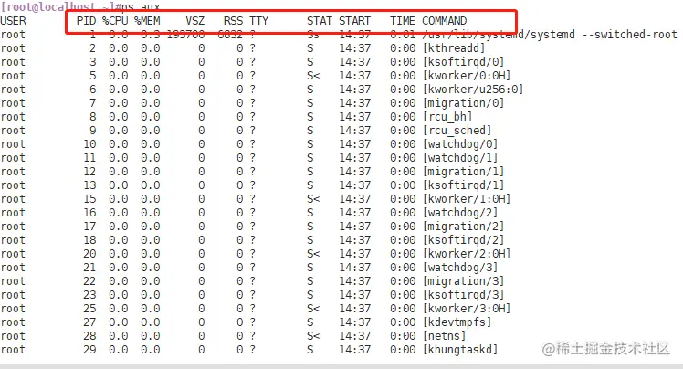Click the [khungtaskd] process name
Viewport: 683px width, 369px height.
click(x=460, y=350)
